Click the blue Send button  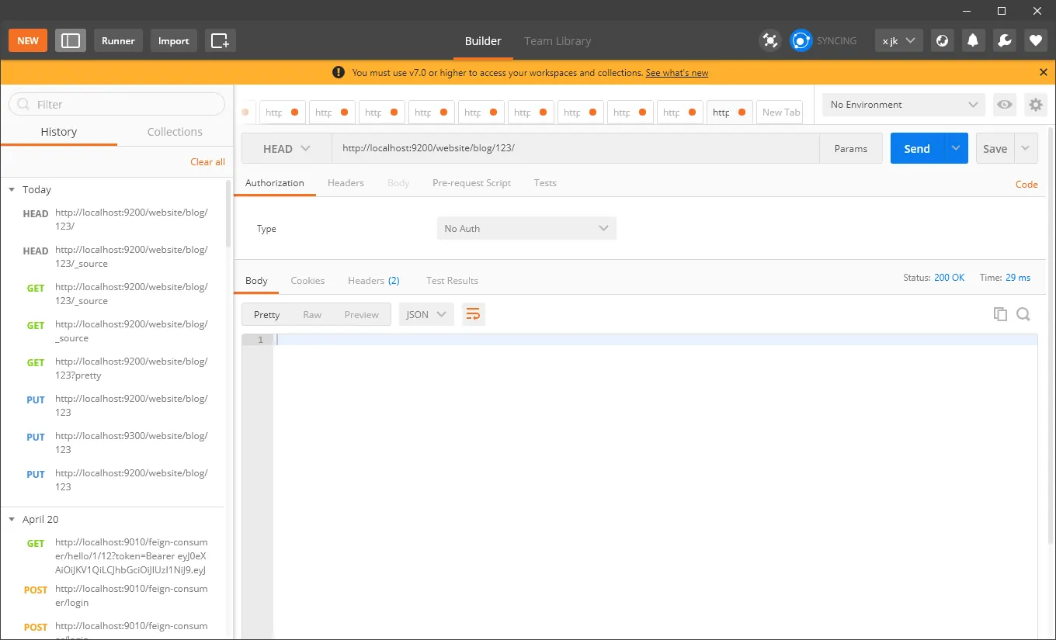click(x=917, y=149)
